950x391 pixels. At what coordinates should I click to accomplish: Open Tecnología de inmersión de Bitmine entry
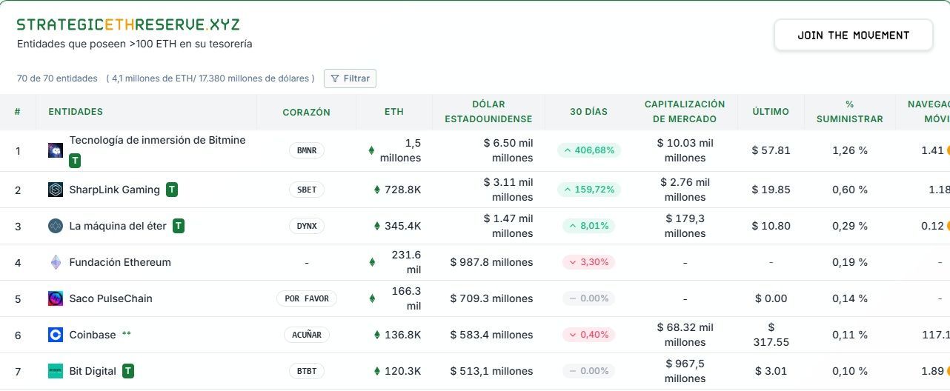click(x=157, y=140)
